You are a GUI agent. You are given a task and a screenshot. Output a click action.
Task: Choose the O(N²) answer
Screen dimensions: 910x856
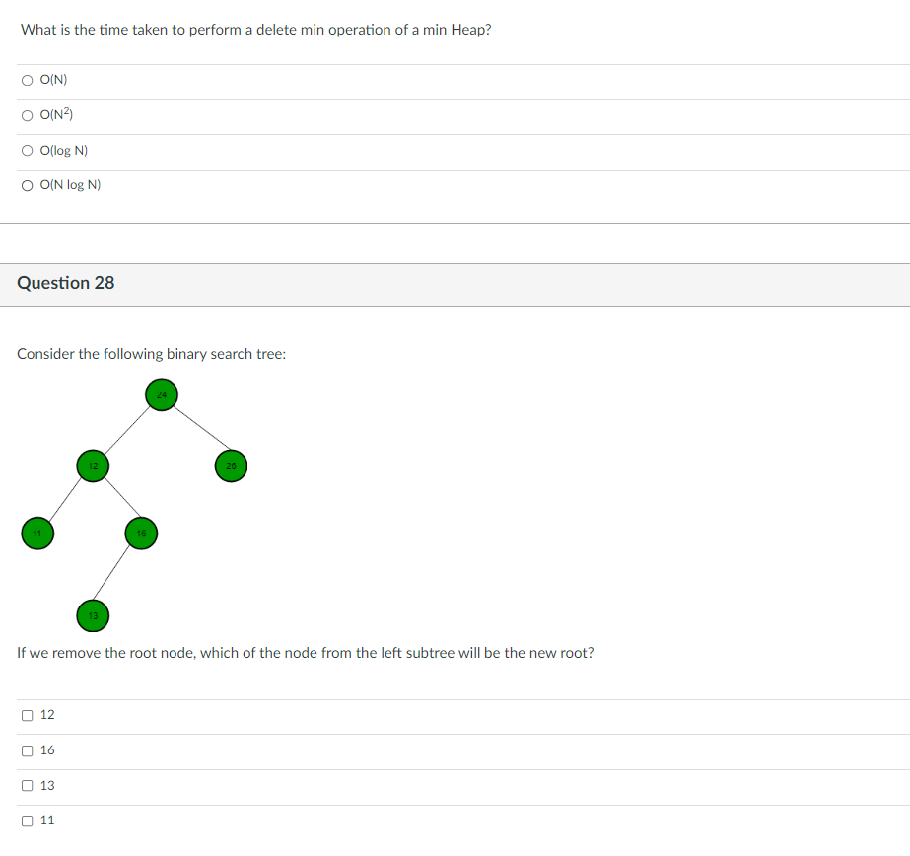(x=28, y=116)
